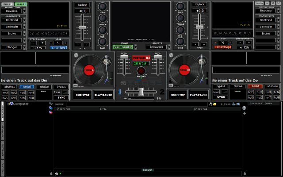Viewport: 283px width, 177px height.
Task: Switch to the Sampler side tab
Action: (2, 130)
